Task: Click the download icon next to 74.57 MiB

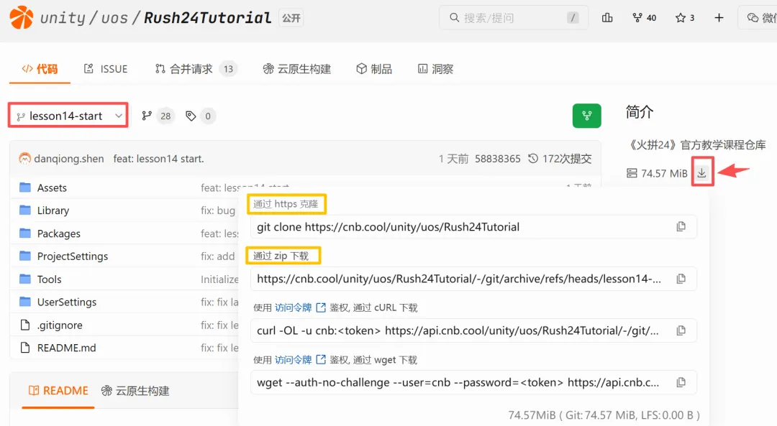Action: (701, 172)
